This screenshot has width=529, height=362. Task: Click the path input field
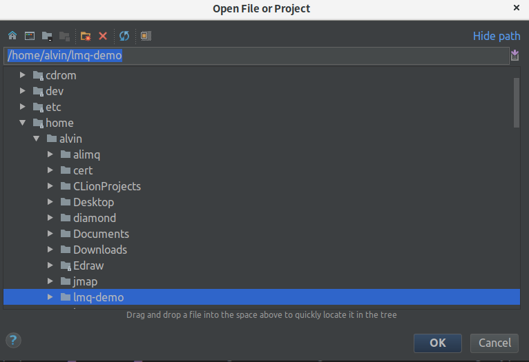256,56
